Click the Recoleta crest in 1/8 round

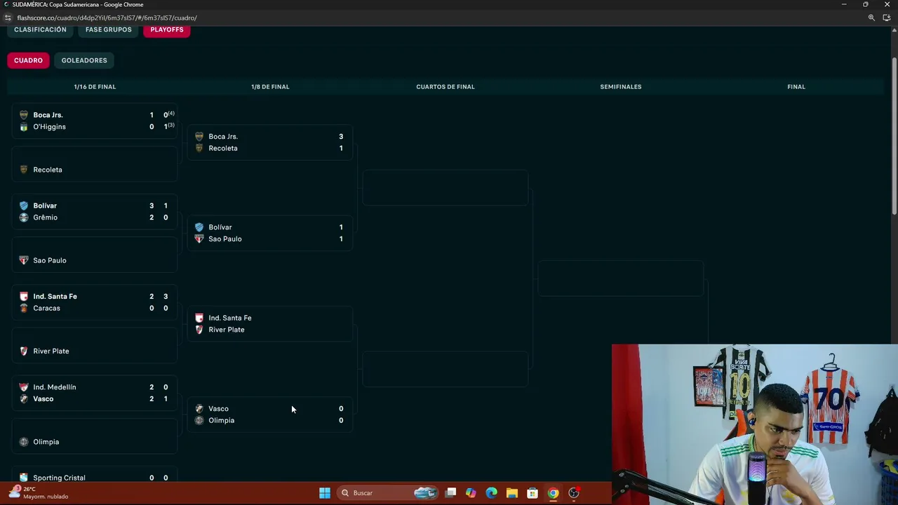199,148
